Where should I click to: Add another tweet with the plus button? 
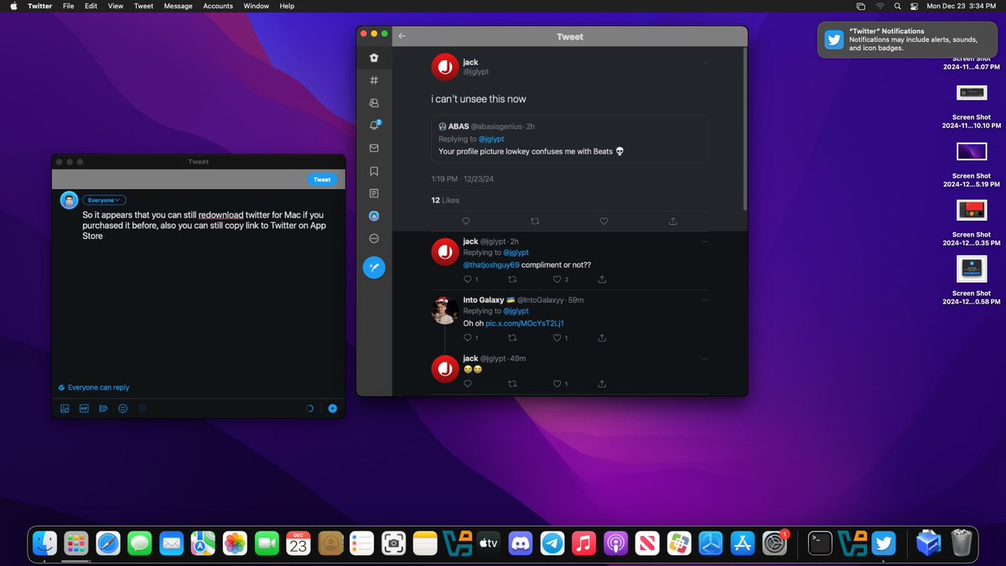[x=332, y=408]
